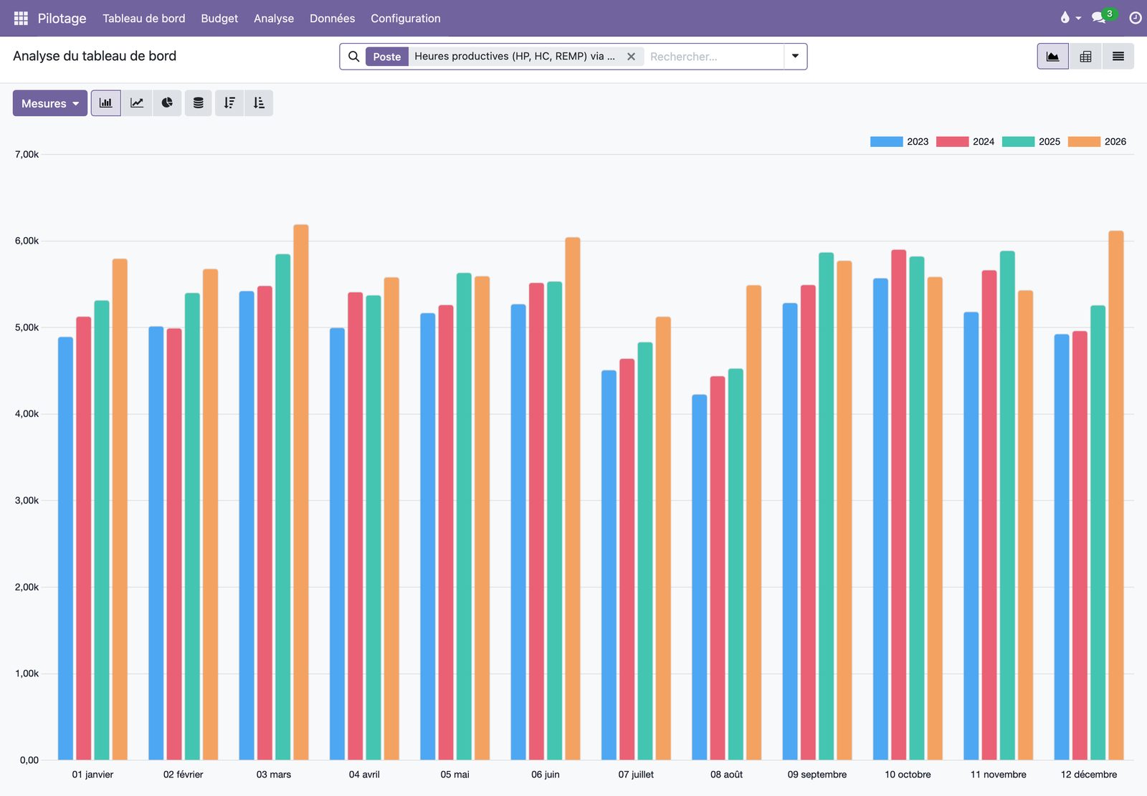Toggle the 2025 legend series

click(1031, 142)
